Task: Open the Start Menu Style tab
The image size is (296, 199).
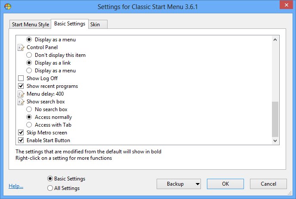Action: coord(31,25)
